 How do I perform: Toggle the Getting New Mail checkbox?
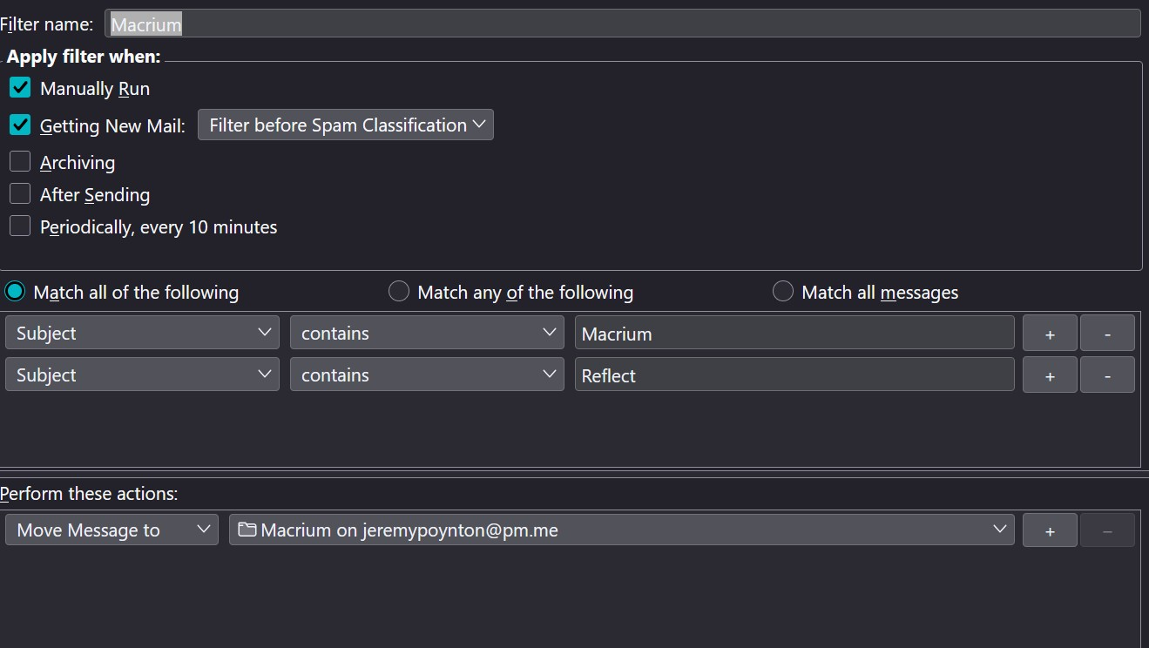[x=20, y=125]
